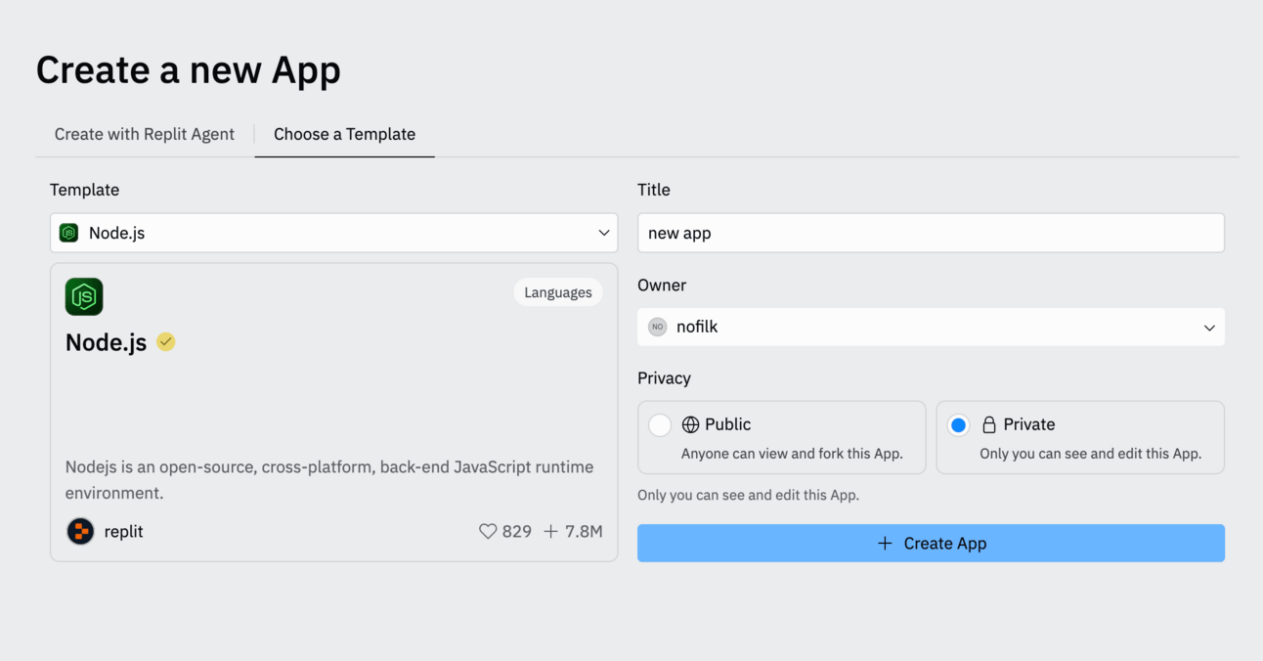
Task: Switch to Create with Replit Agent tab
Action: pos(145,134)
